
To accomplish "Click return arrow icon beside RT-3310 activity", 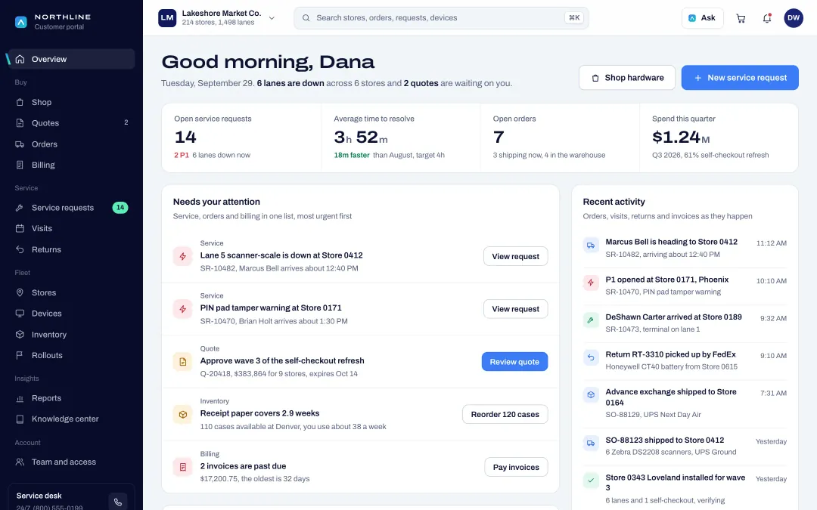I will click(591, 357).
